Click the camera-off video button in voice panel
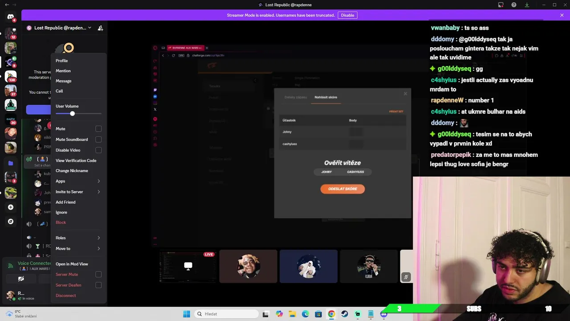 tap(21, 279)
